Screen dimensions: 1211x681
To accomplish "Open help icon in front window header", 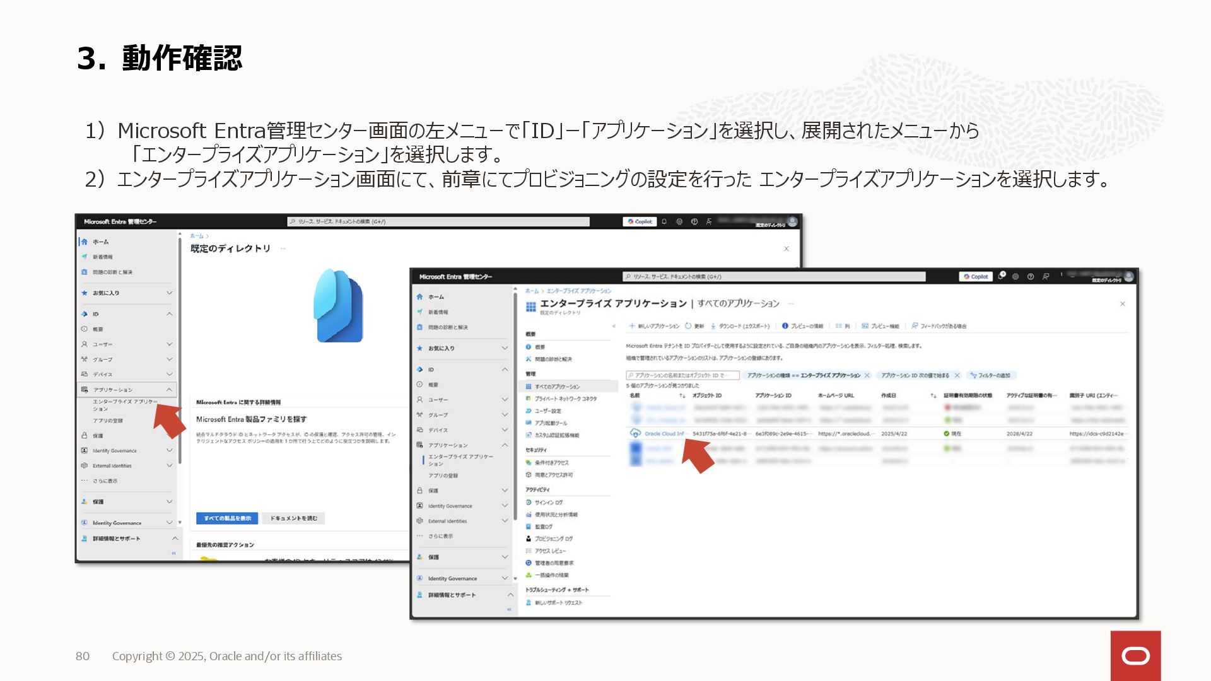I will point(1031,276).
